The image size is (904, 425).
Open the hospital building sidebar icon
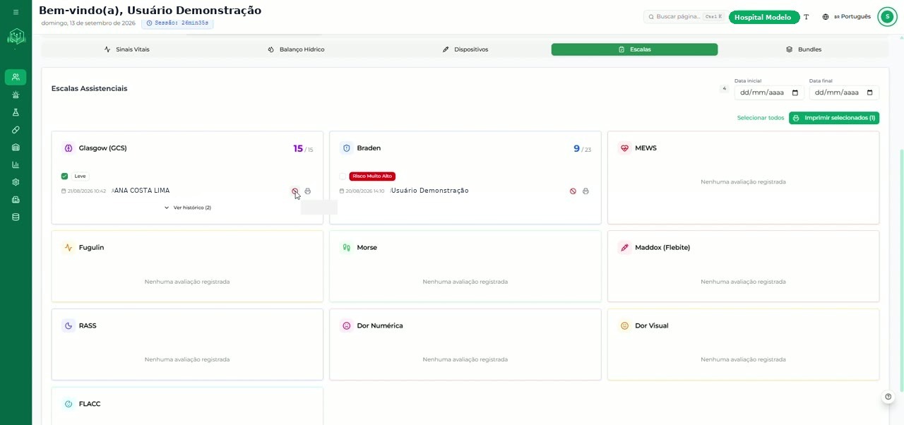point(16,147)
